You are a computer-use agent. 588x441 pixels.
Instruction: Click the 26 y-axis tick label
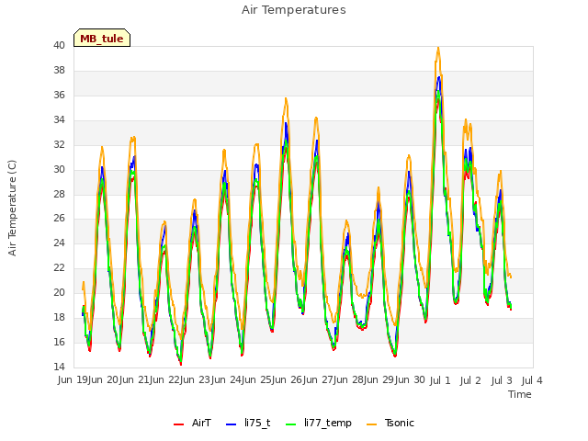click(59, 219)
